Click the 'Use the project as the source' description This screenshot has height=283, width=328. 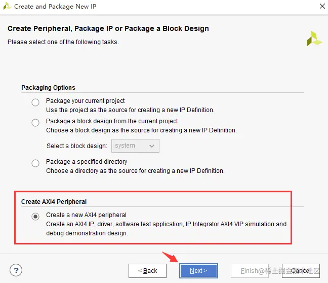130,110
